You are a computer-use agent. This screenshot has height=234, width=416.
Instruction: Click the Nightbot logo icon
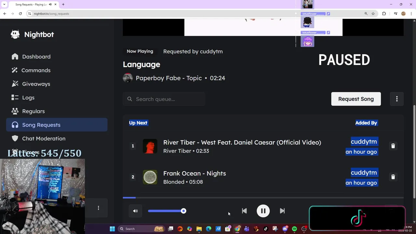coord(15,34)
